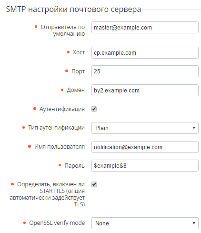Screen dimensions: 201x233
Task: Click the OpenSSL verify mode label
Action: pyautogui.click(x=57, y=223)
